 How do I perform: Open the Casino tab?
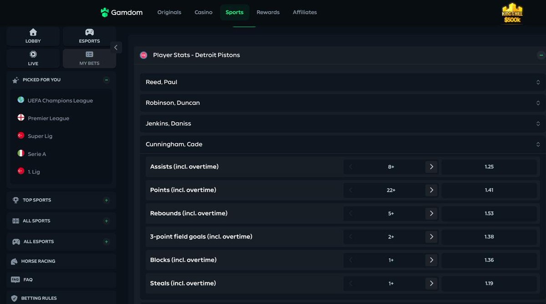pos(204,12)
